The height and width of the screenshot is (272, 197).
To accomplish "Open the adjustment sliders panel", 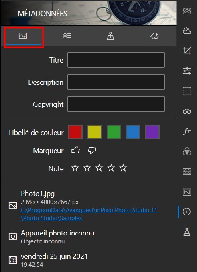I will tap(187, 71).
